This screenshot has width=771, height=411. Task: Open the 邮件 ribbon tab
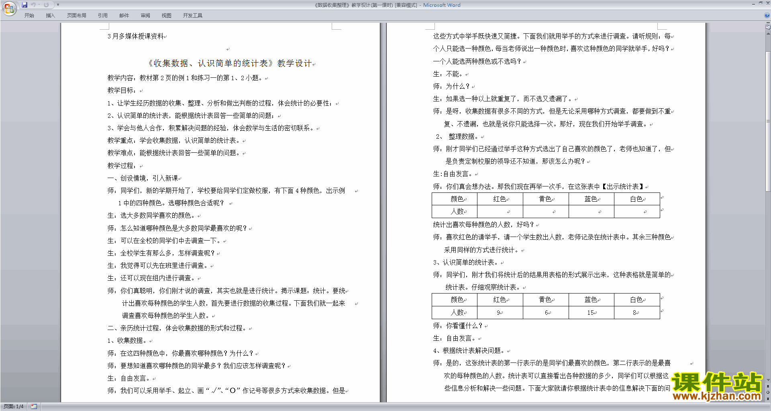[124, 16]
